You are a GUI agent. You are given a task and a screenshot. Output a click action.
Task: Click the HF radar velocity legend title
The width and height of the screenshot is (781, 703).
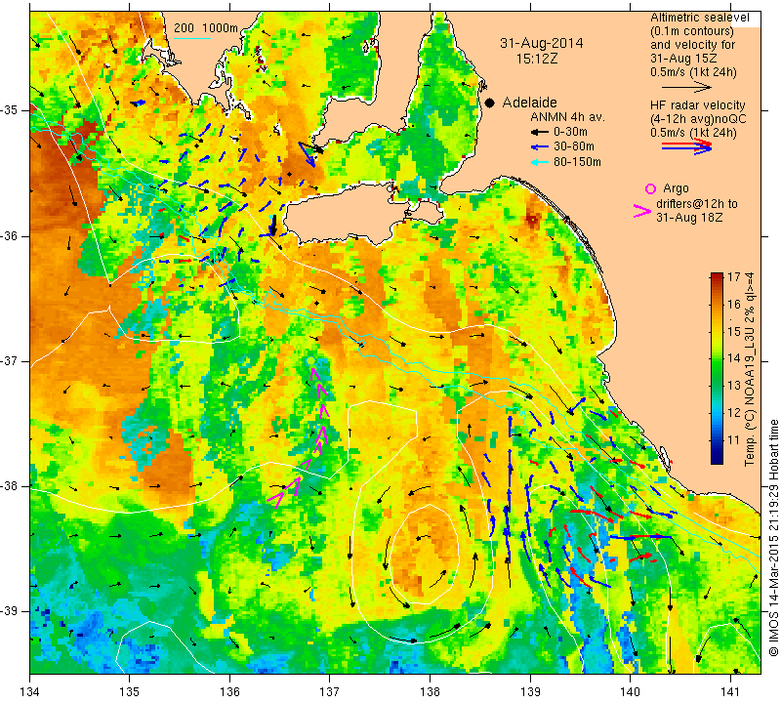tap(697, 105)
